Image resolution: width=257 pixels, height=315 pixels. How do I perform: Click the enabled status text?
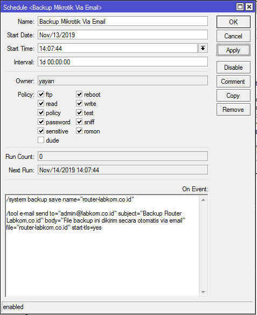point(13,307)
